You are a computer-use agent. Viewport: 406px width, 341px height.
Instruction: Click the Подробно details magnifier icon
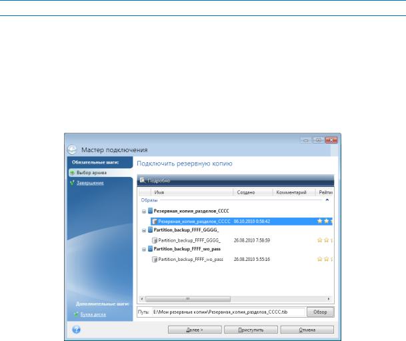(143, 180)
